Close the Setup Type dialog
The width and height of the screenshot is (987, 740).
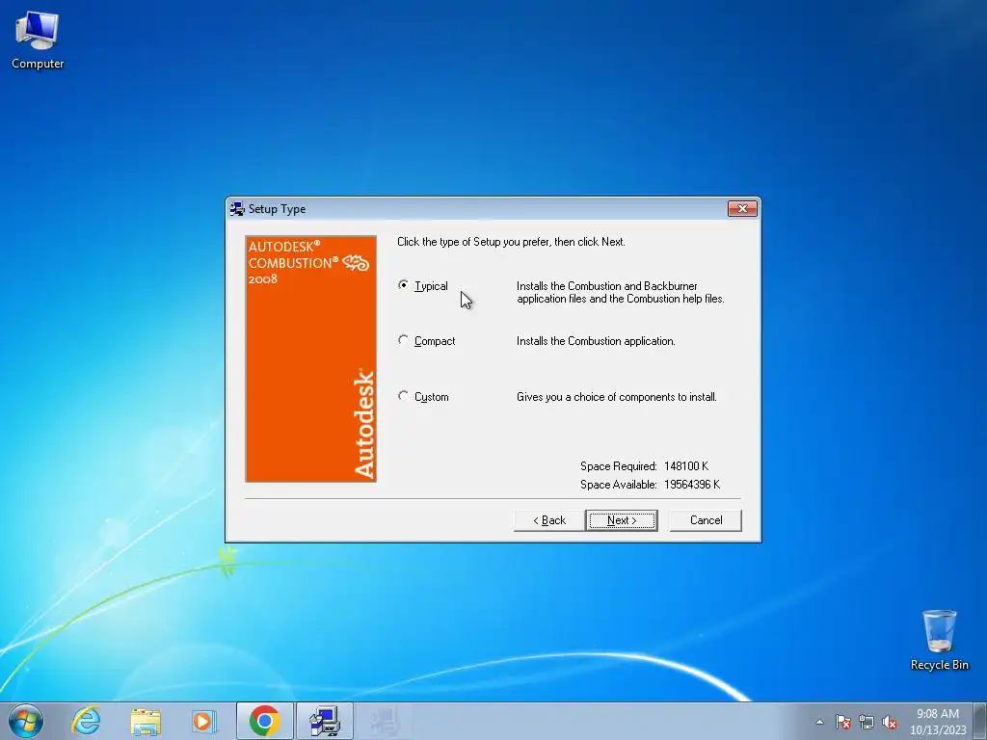[742, 208]
